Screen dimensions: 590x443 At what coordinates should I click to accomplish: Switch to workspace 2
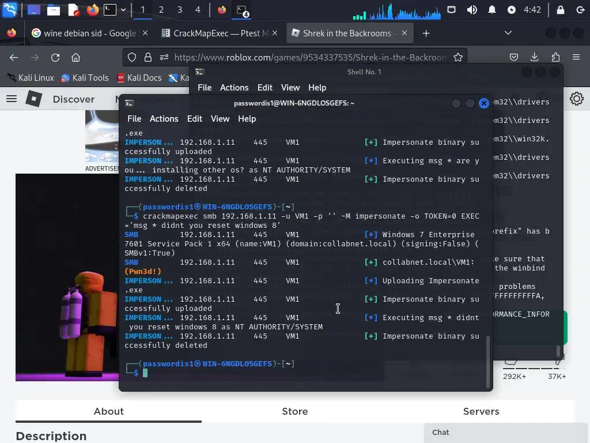pos(161,10)
